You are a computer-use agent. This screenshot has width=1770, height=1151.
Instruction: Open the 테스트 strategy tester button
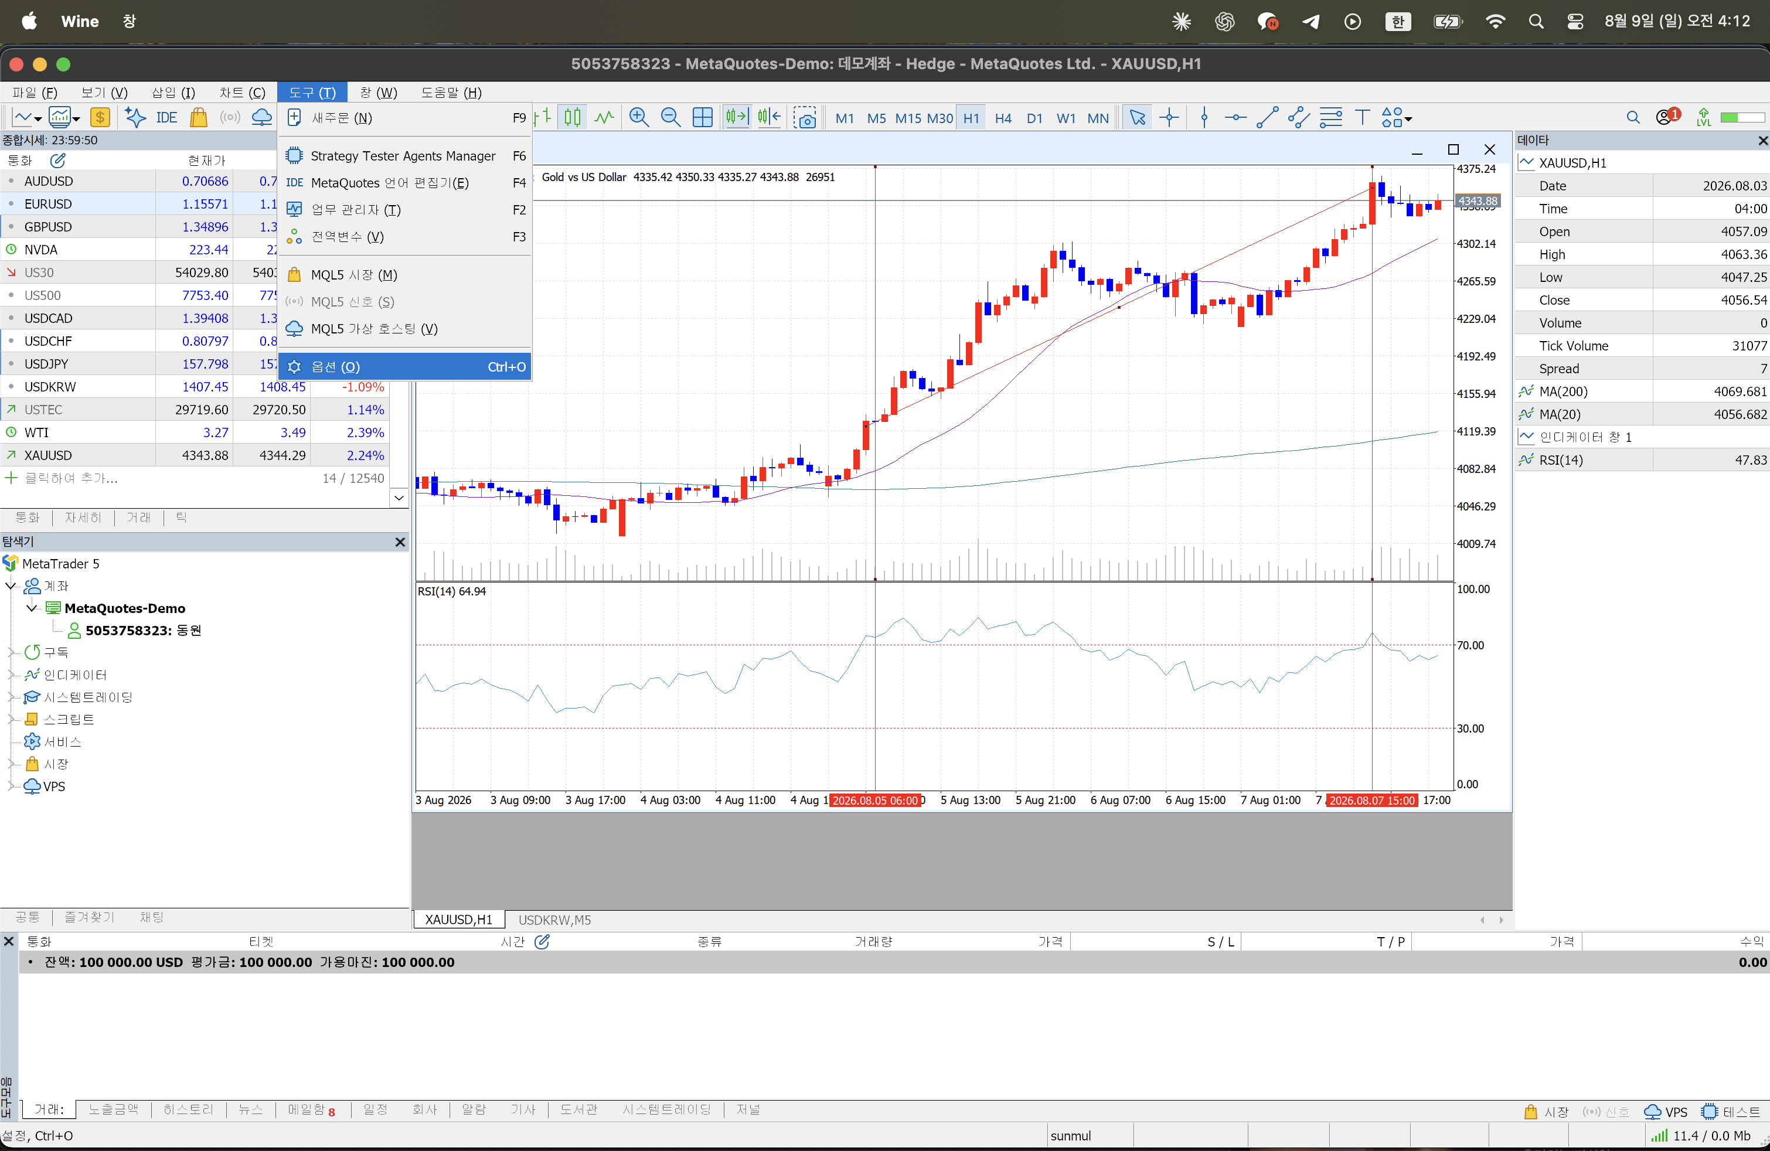tap(1730, 1112)
